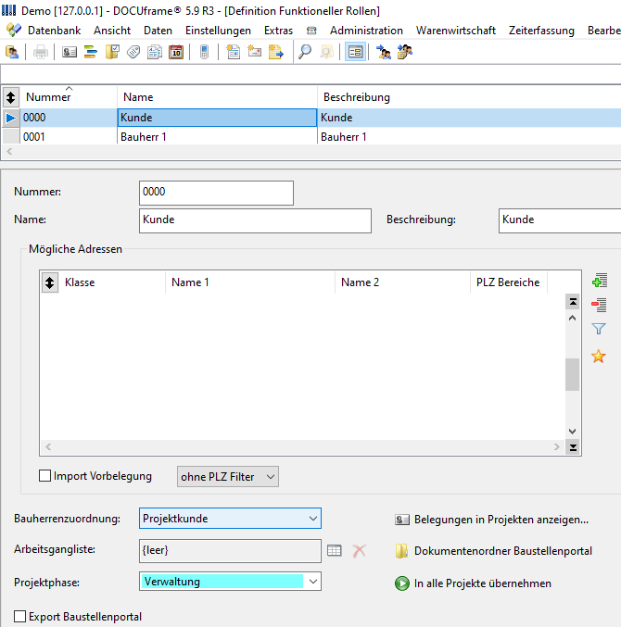Click the mobile phone icon
This screenshot has width=621, height=627.
204,52
